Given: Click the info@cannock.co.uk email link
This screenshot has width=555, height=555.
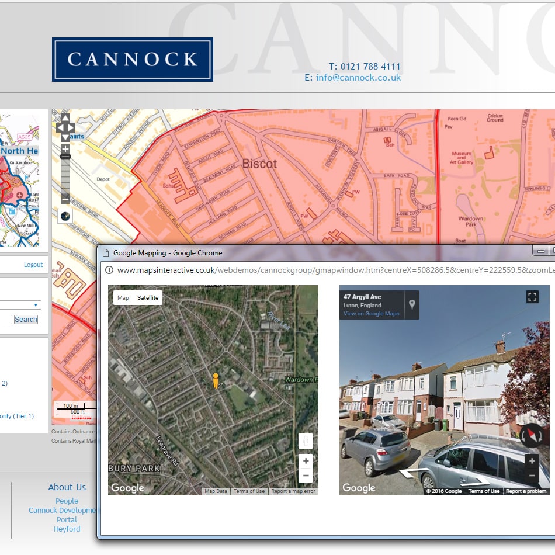Looking at the screenshot, I should [x=358, y=77].
